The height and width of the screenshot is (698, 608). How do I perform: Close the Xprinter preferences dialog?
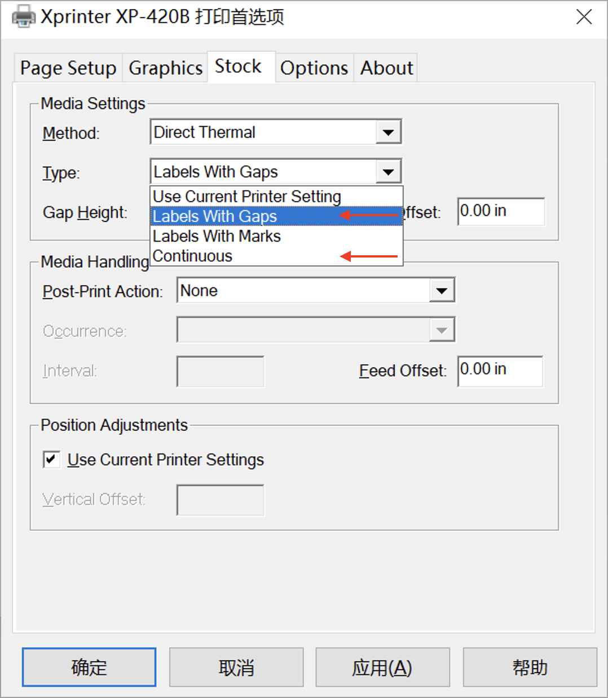[584, 17]
